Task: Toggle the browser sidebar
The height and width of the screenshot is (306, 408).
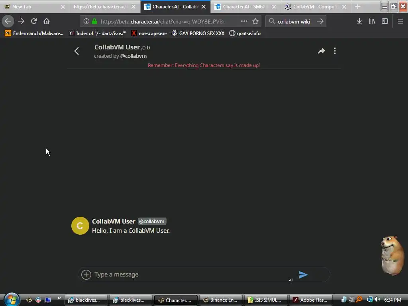Action: click(385, 22)
